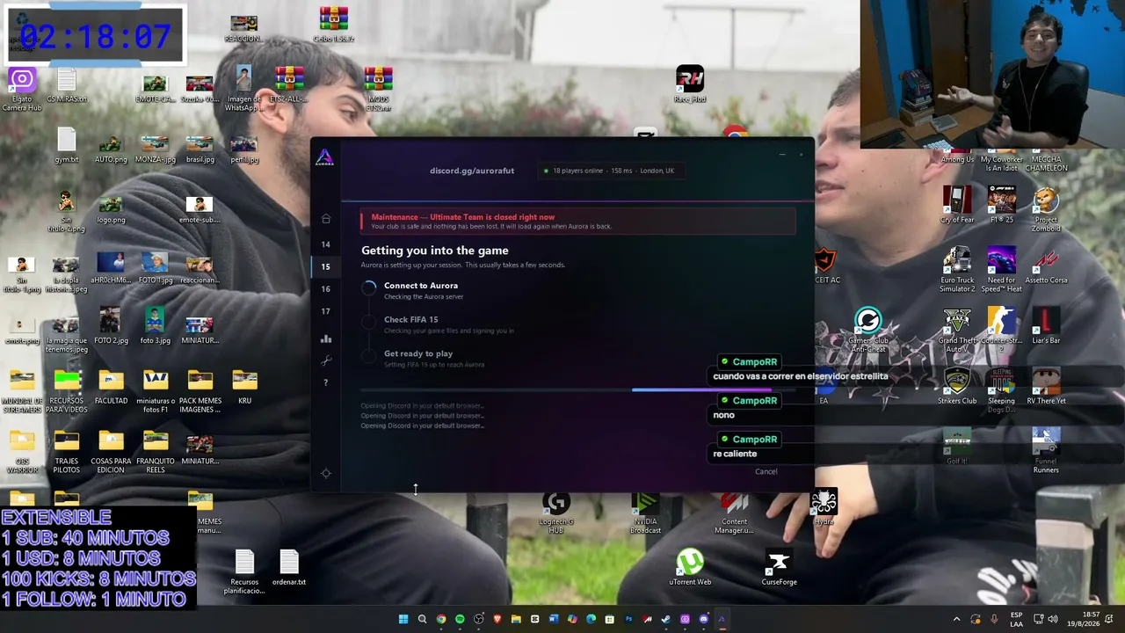Open RECURSOS PARA VIDEOS desktop folder
The image size is (1125, 633).
point(67,391)
